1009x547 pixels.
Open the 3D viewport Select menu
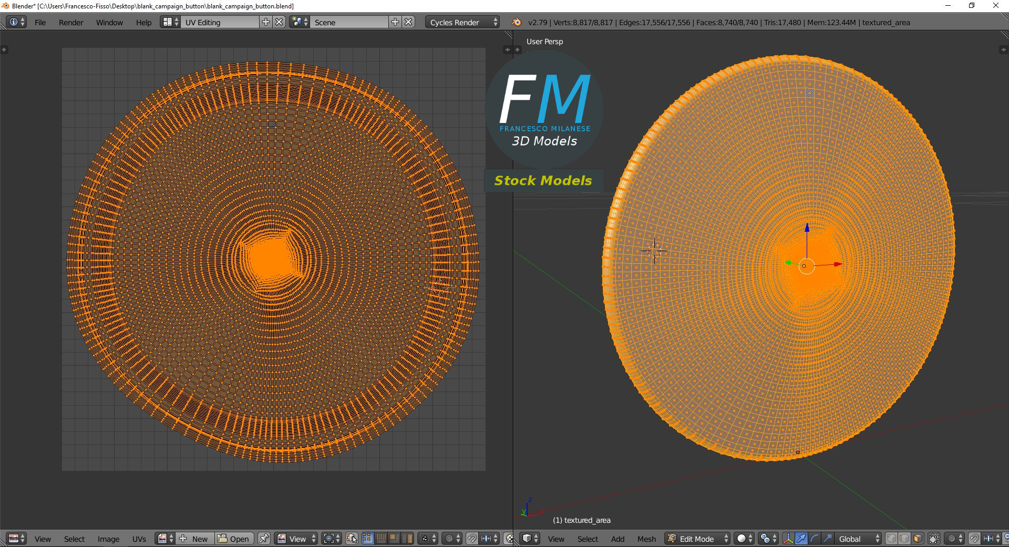tap(588, 539)
